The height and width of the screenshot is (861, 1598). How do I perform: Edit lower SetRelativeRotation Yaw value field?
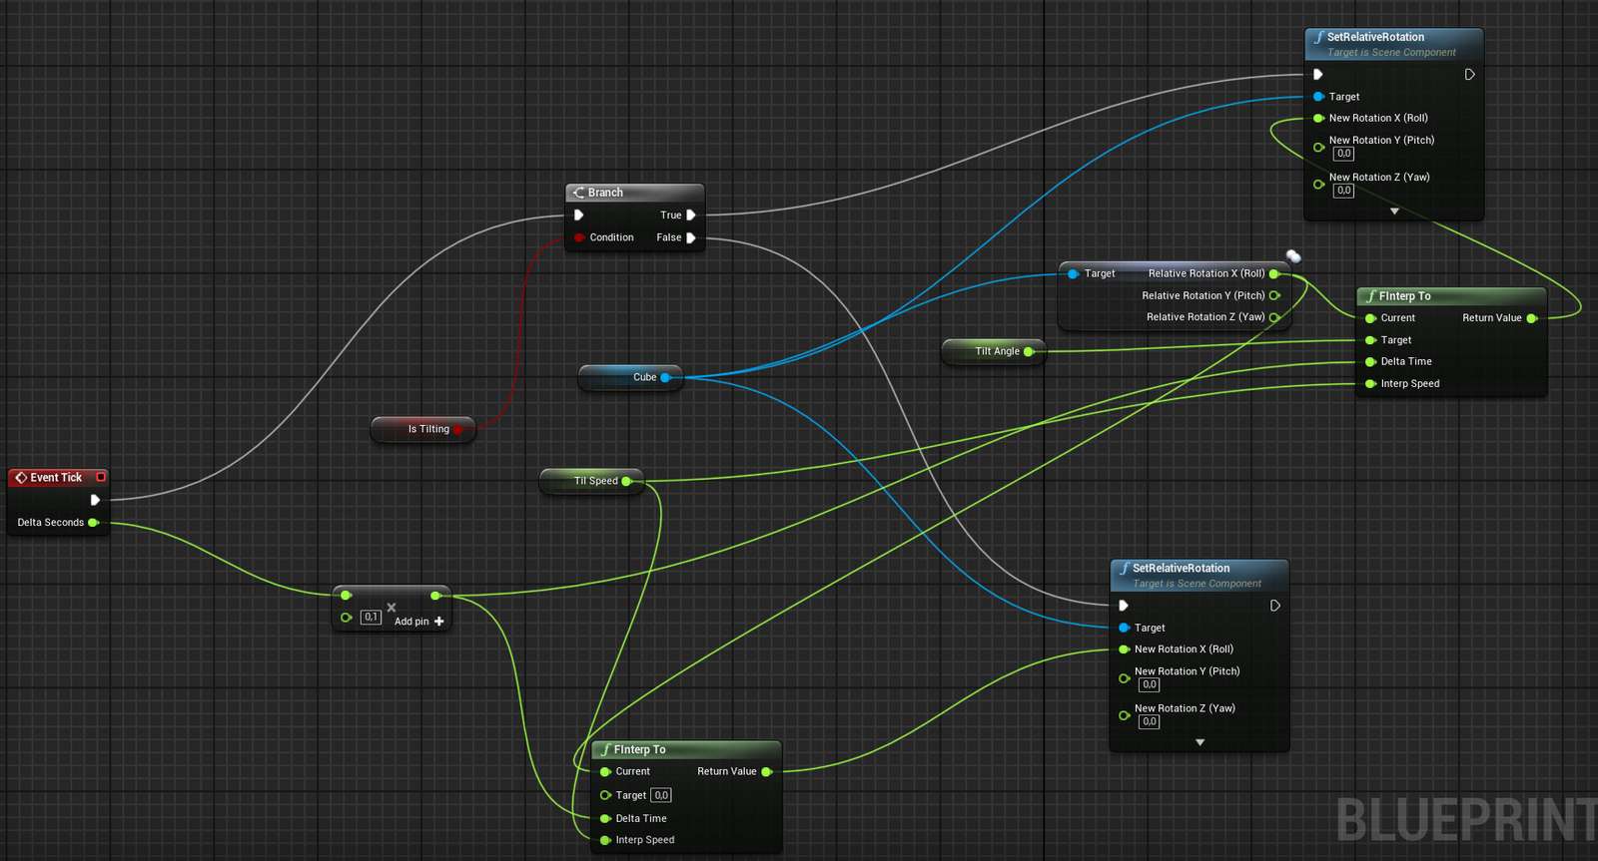[x=1150, y=721]
